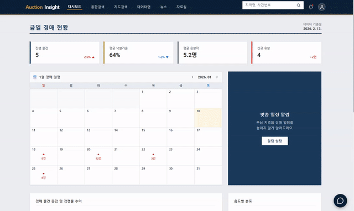354x211 pixels.
Task: Click the 신규 유찰 card
Action: click(x=287, y=52)
